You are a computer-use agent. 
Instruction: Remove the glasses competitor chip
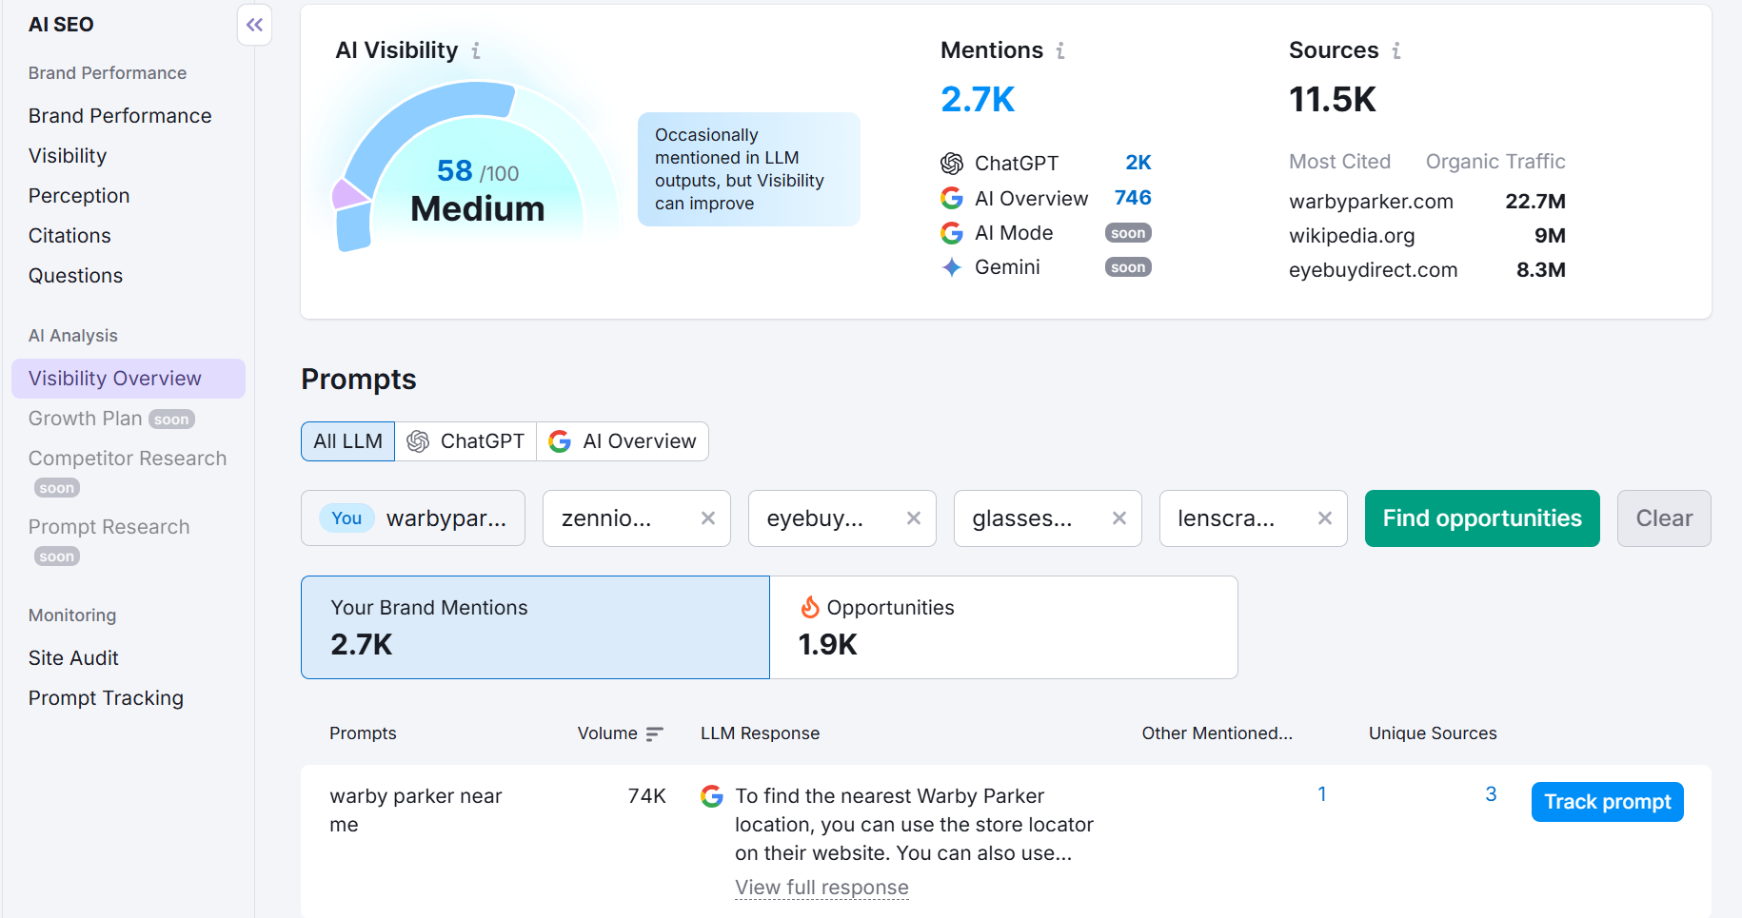click(1118, 518)
